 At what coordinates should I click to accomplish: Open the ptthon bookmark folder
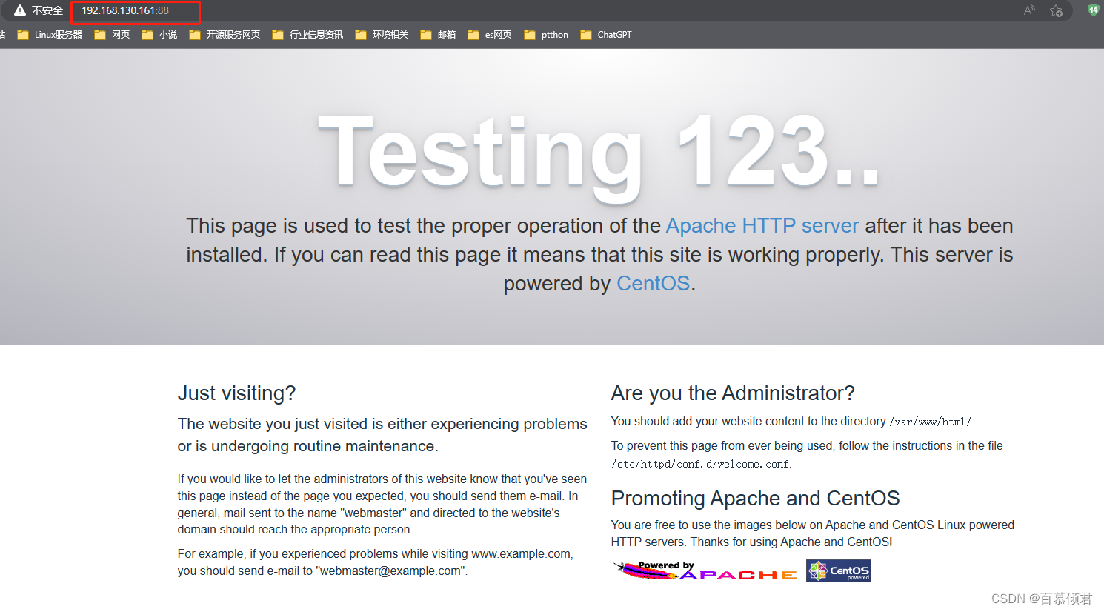(546, 35)
